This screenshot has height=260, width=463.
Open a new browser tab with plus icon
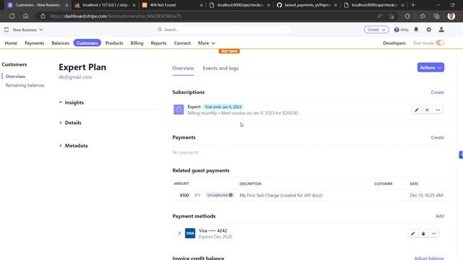pyautogui.click(x=413, y=5)
